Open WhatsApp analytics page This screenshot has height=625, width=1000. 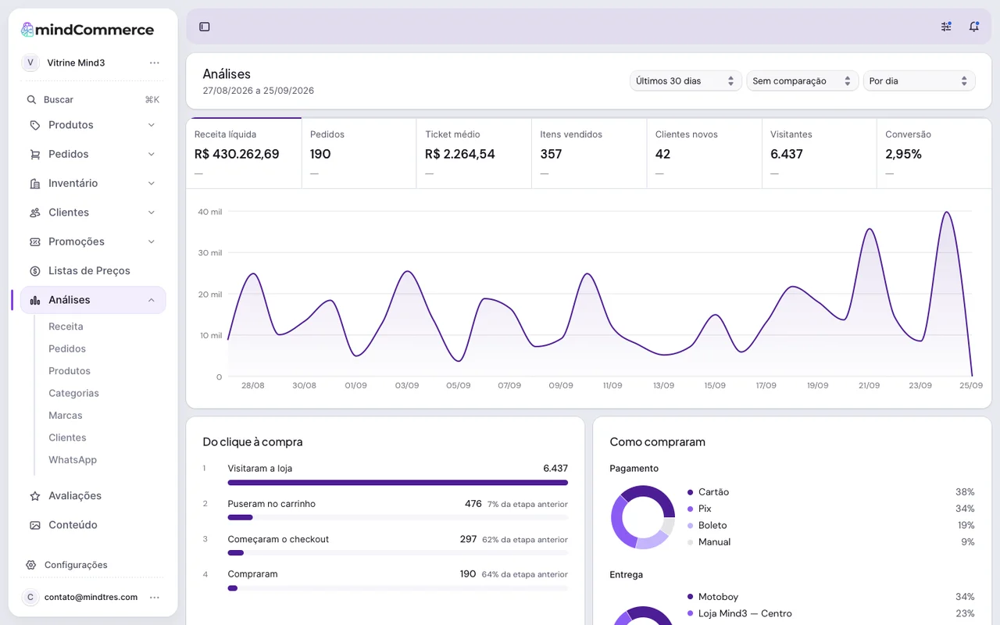[73, 460]
